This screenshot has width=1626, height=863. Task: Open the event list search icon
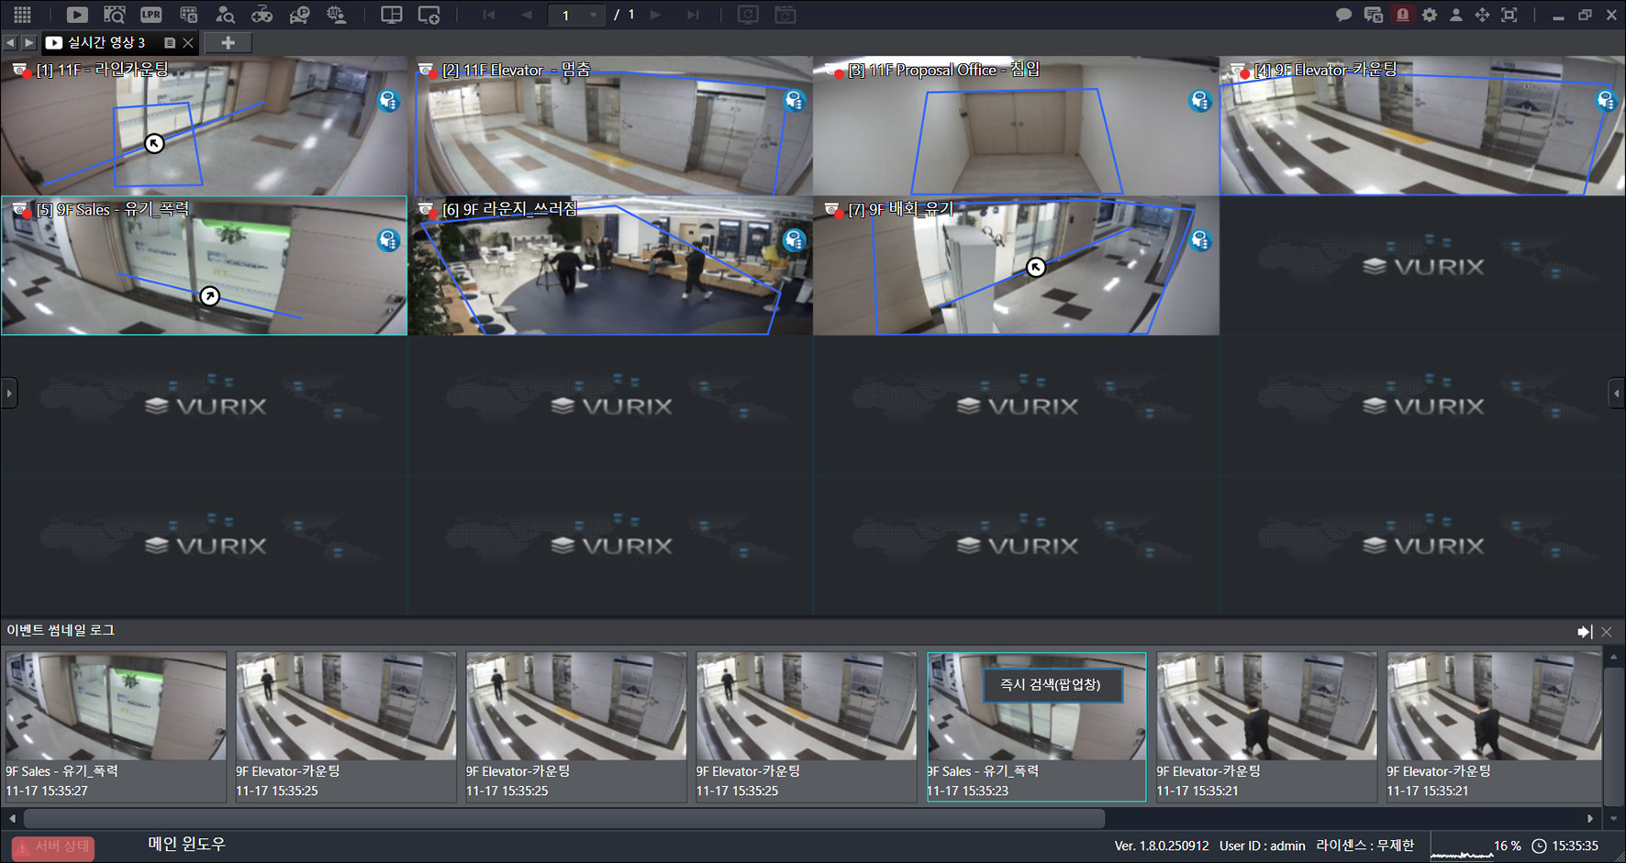tap(188, 15)
